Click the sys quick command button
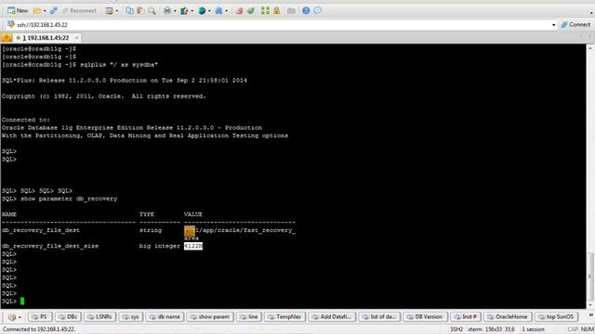Image resolution: width=595 pixels, height=334 pixels. [x=131, y=316]
